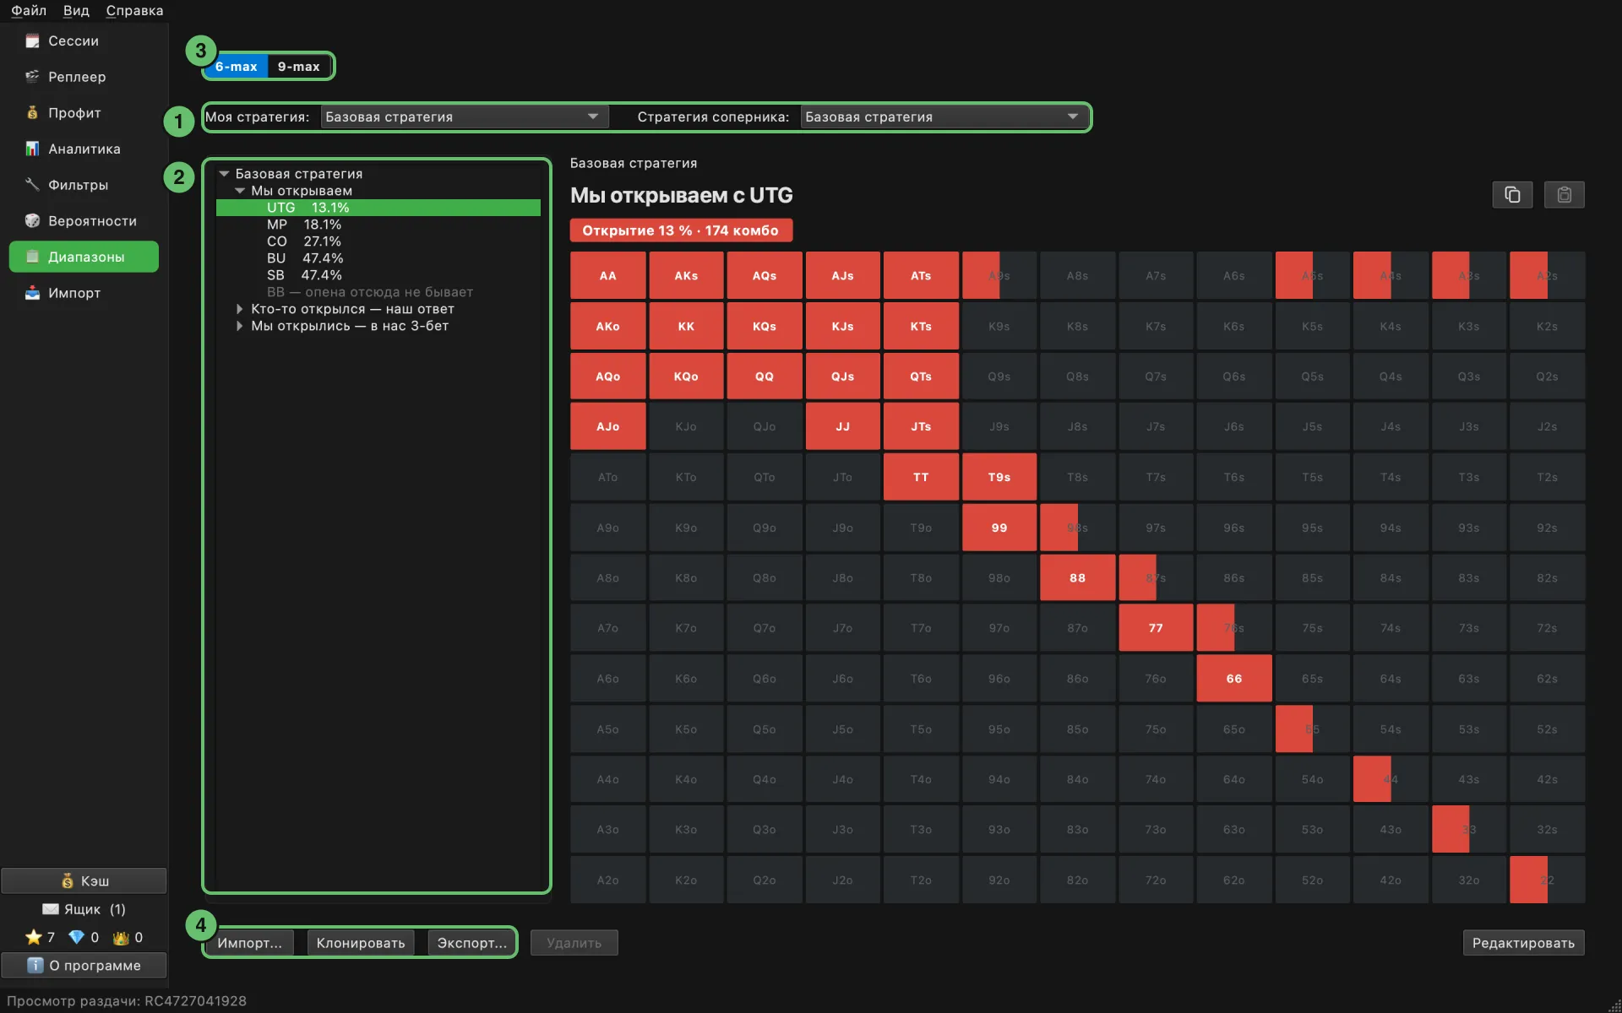The width and height of the screenshot is (1622, 1013).
Task: Open the Справка menu
Action: click(x=134, y=10)
